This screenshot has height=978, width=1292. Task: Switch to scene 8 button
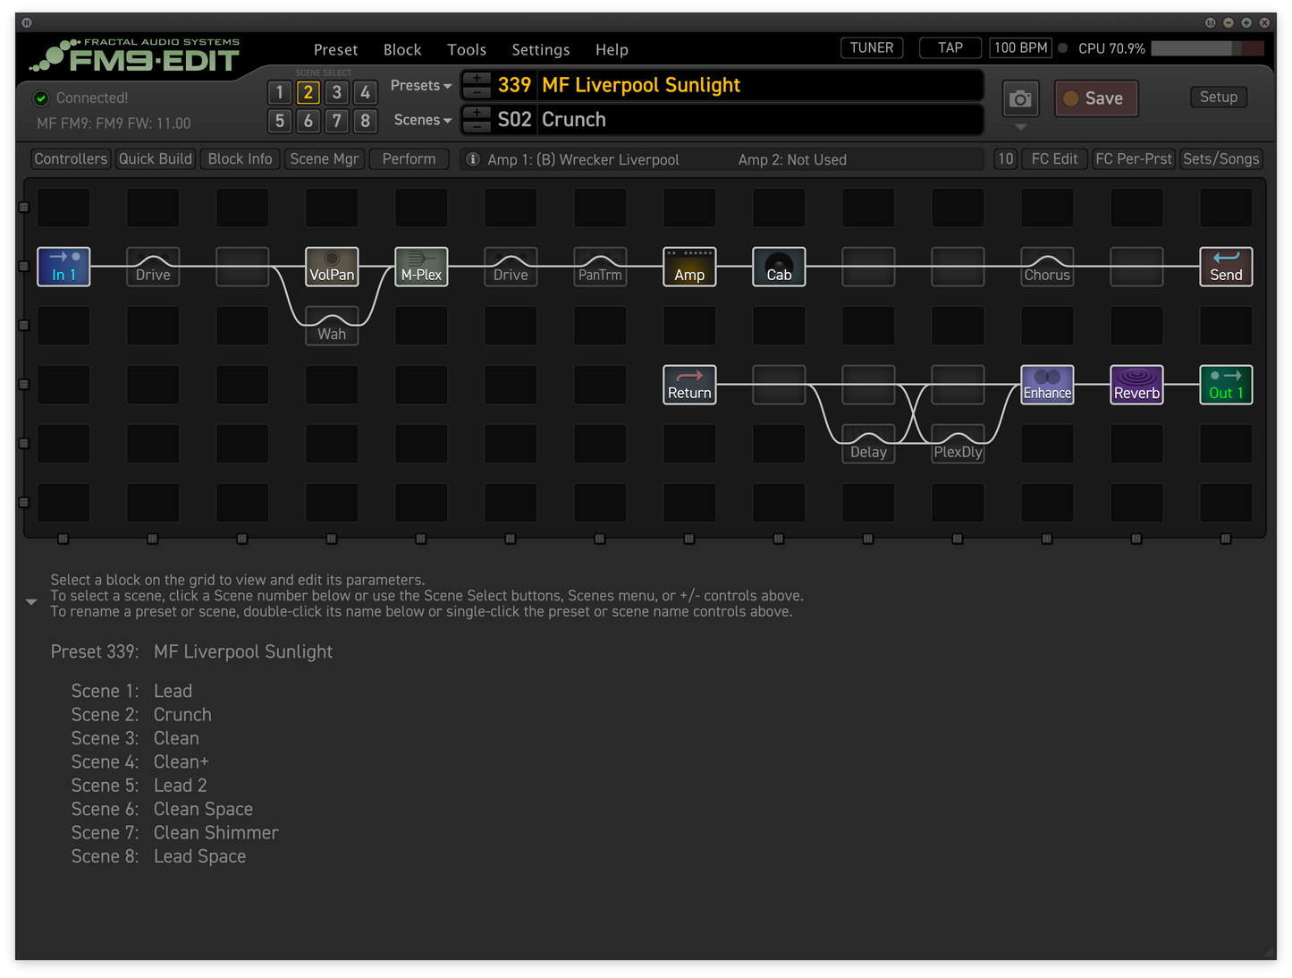pyautogui.click(x=365, y=121)
